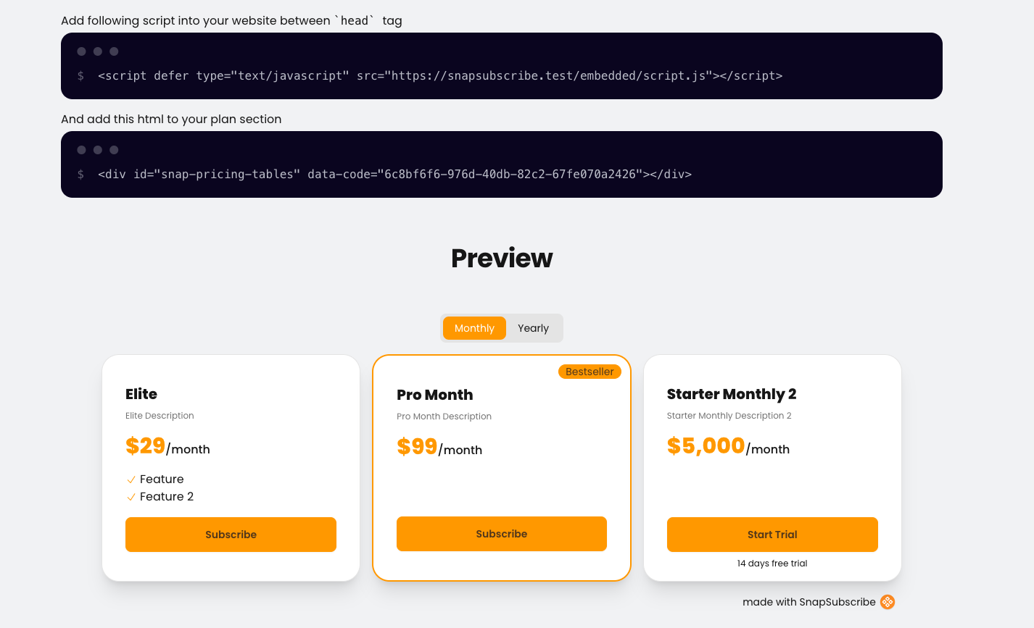This screenshot has width=1034, height=628.
Task: Click the Pro Month plan title
Action: [435, 395]
